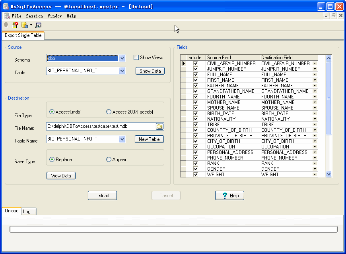Screen dimensions: 346x254
Task: Click the Include column header
Action: coord(196,58)
